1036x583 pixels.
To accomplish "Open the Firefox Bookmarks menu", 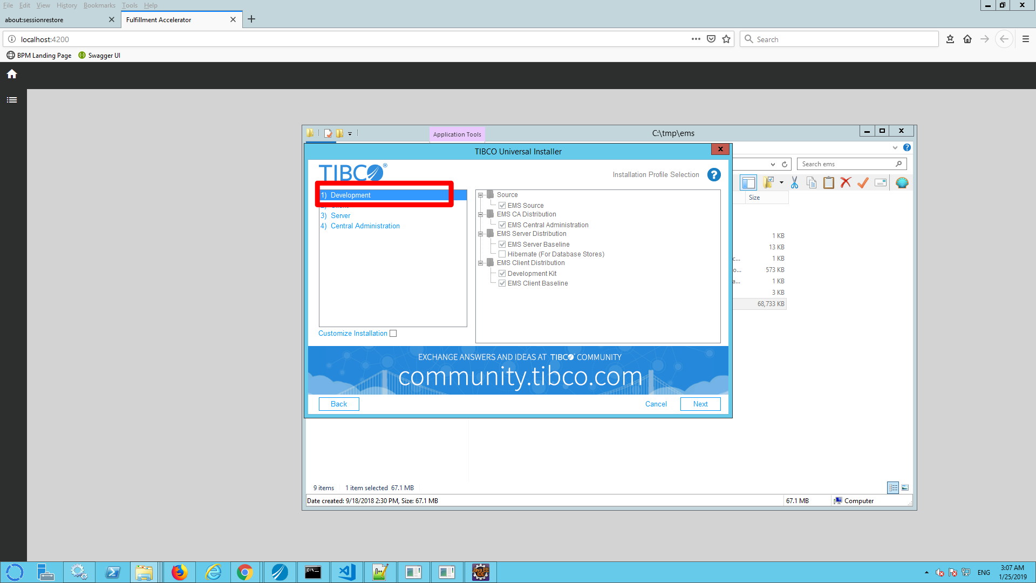I will coord(99,5).
